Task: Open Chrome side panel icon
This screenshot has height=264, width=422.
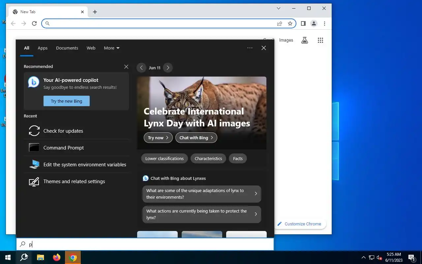Action: point(303,23)
